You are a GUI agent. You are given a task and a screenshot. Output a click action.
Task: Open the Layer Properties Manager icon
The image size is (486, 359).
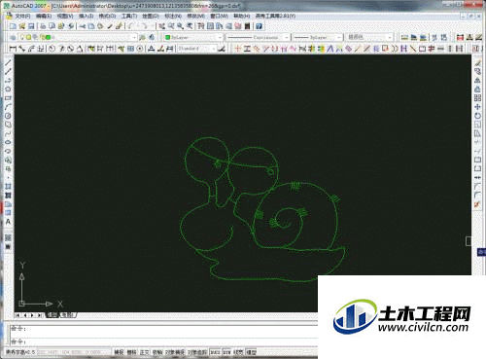tap(12, 37)
